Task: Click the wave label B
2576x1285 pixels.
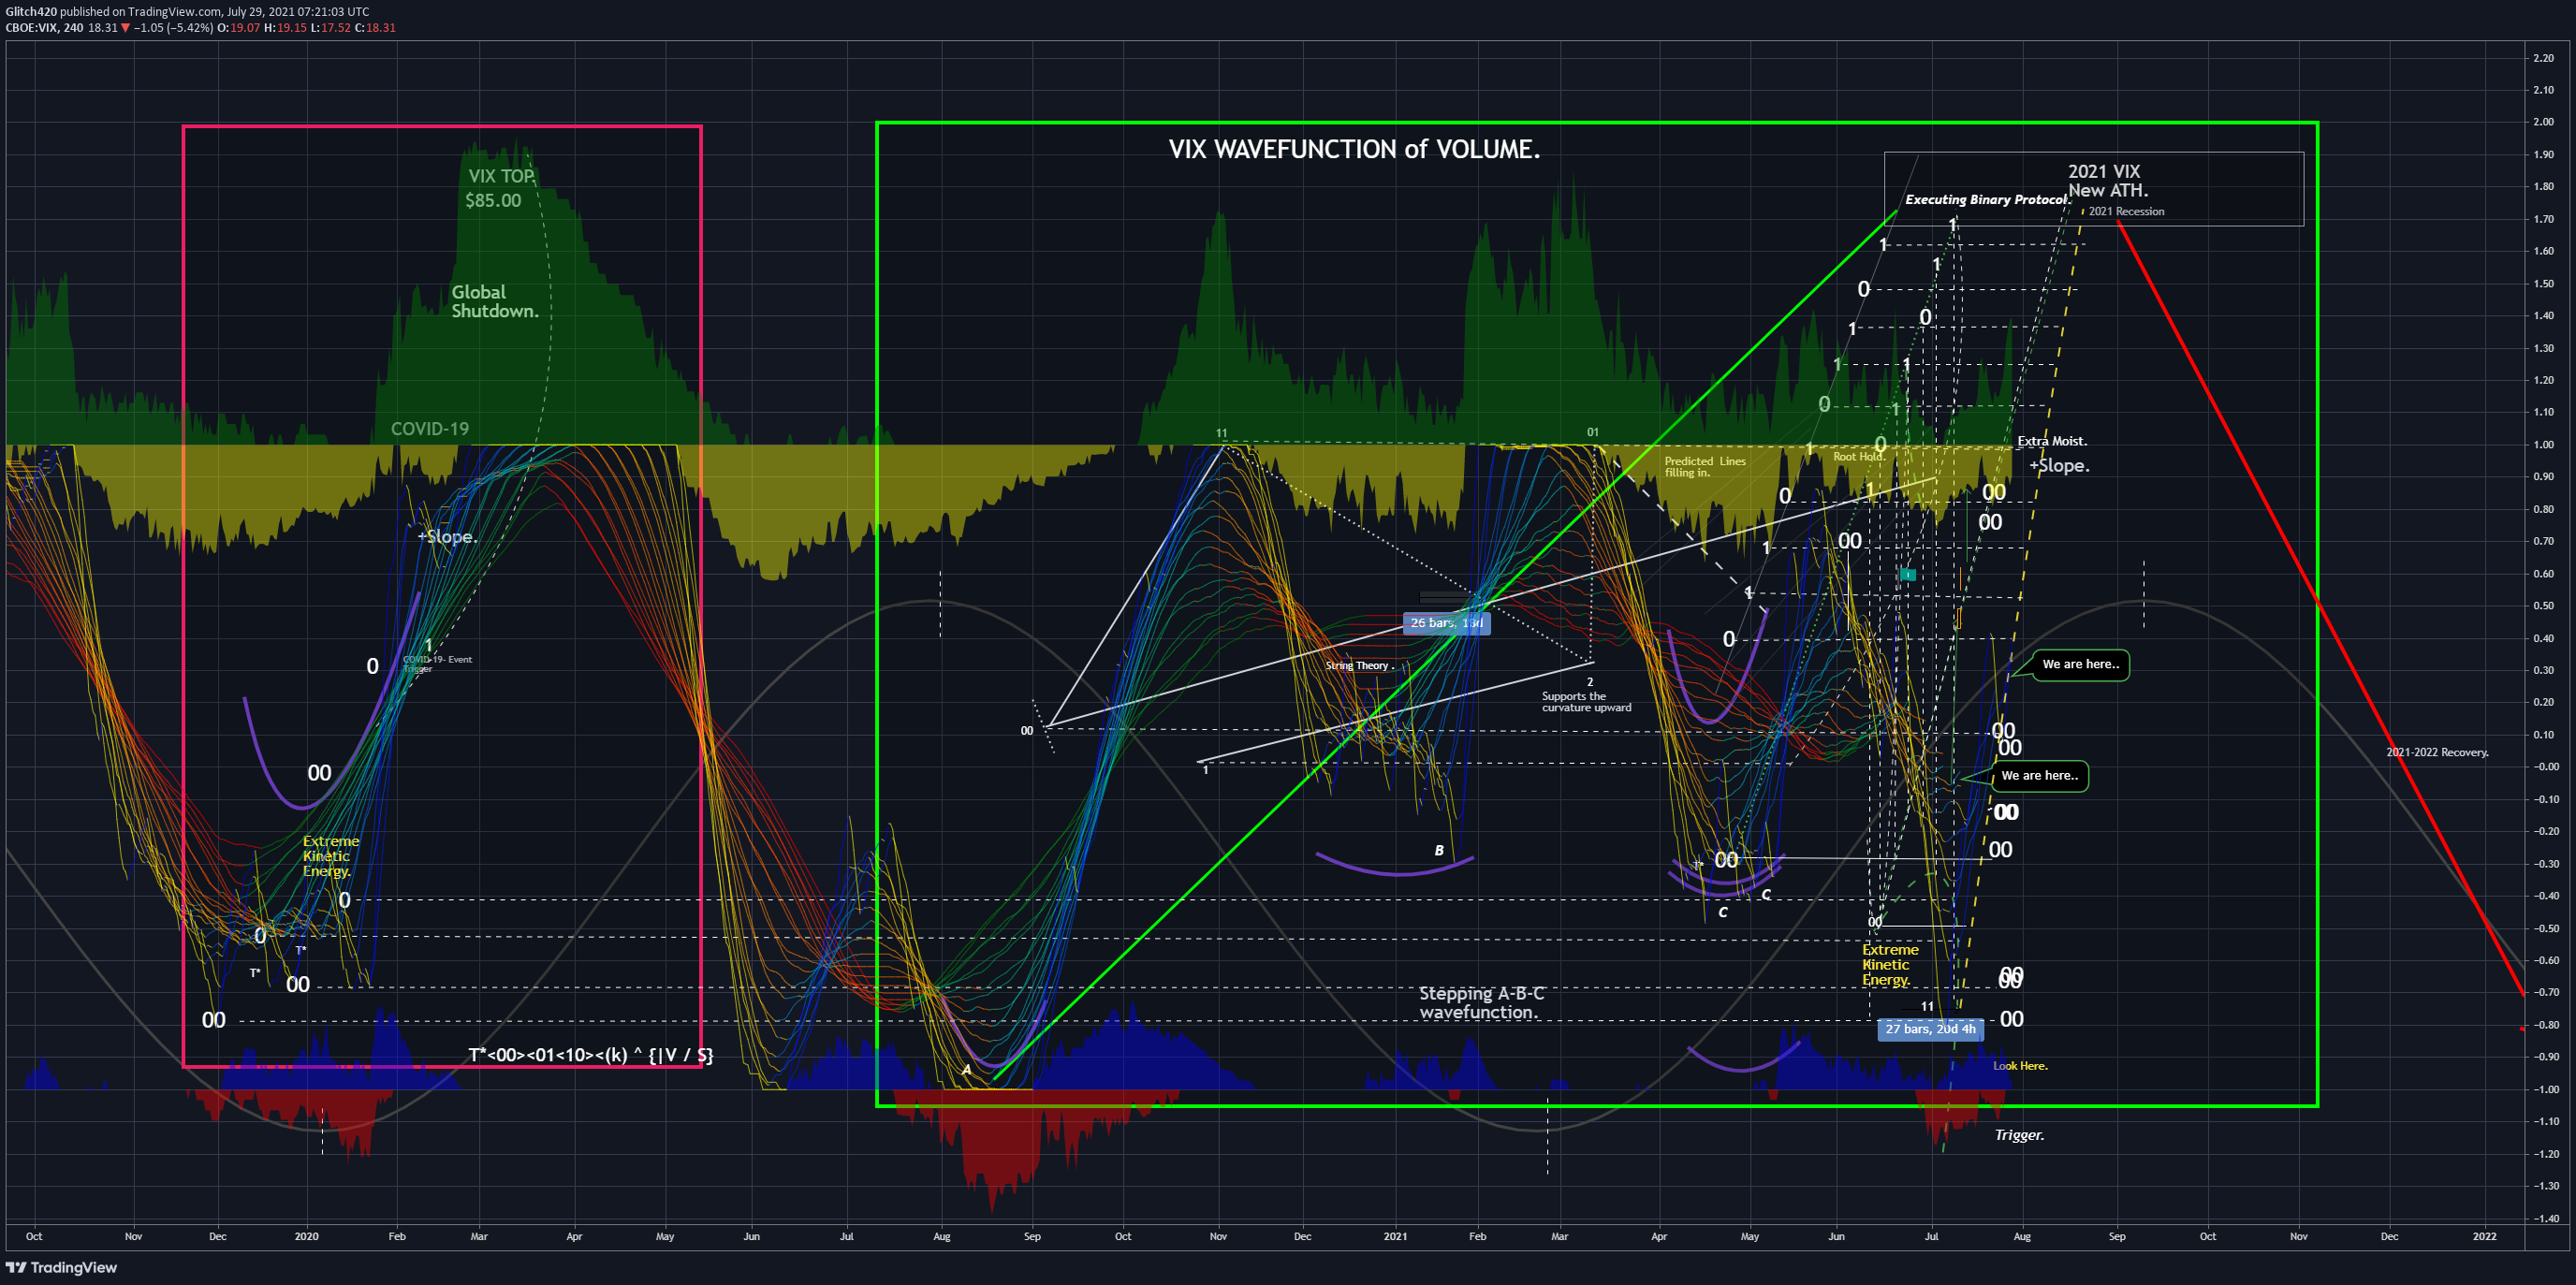Action: pyautogui.click(x=1439, y=851)
